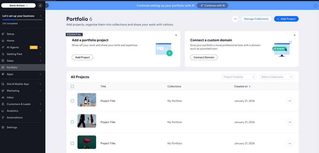319x153 pixels.
Task: Click the NEW badge beside AI Agents
Action: (x=34, y=47)
